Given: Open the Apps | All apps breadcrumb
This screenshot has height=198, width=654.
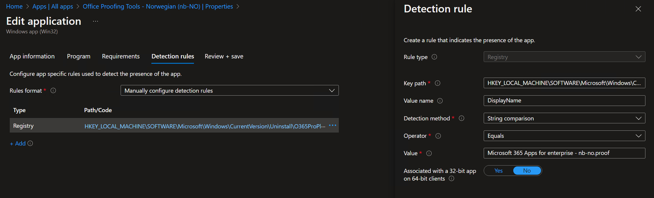Looking at the screenshot, I should (x=53, y=6).
